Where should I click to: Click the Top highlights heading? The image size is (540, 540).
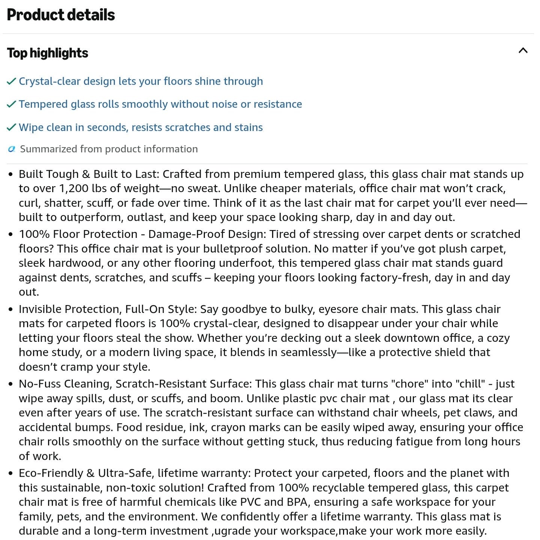point(48,53)
